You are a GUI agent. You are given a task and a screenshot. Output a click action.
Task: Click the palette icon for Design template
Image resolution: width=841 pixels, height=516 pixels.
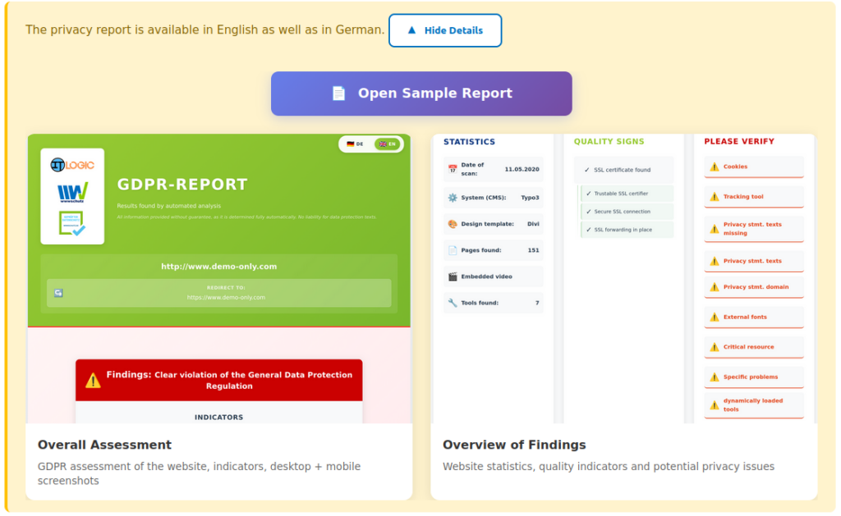pos(453,224)
